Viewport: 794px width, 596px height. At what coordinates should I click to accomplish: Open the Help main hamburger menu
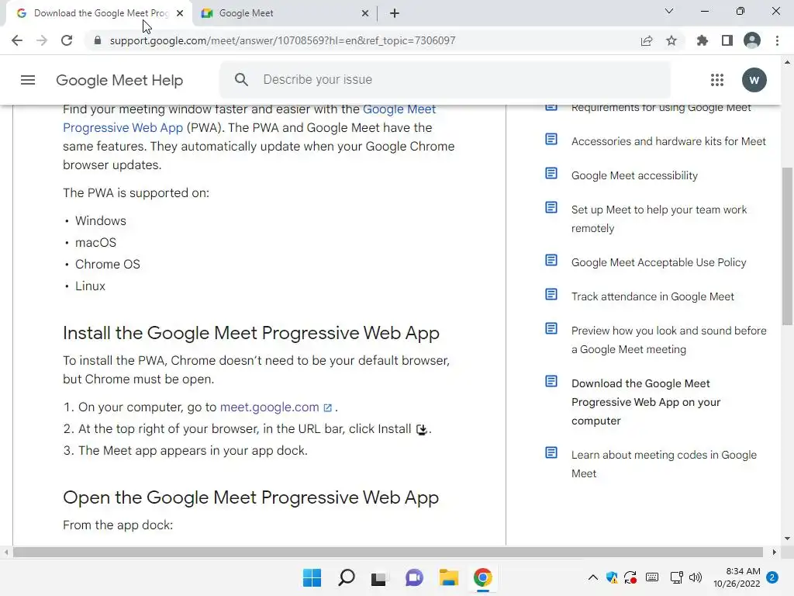click(x=28, y=80)
